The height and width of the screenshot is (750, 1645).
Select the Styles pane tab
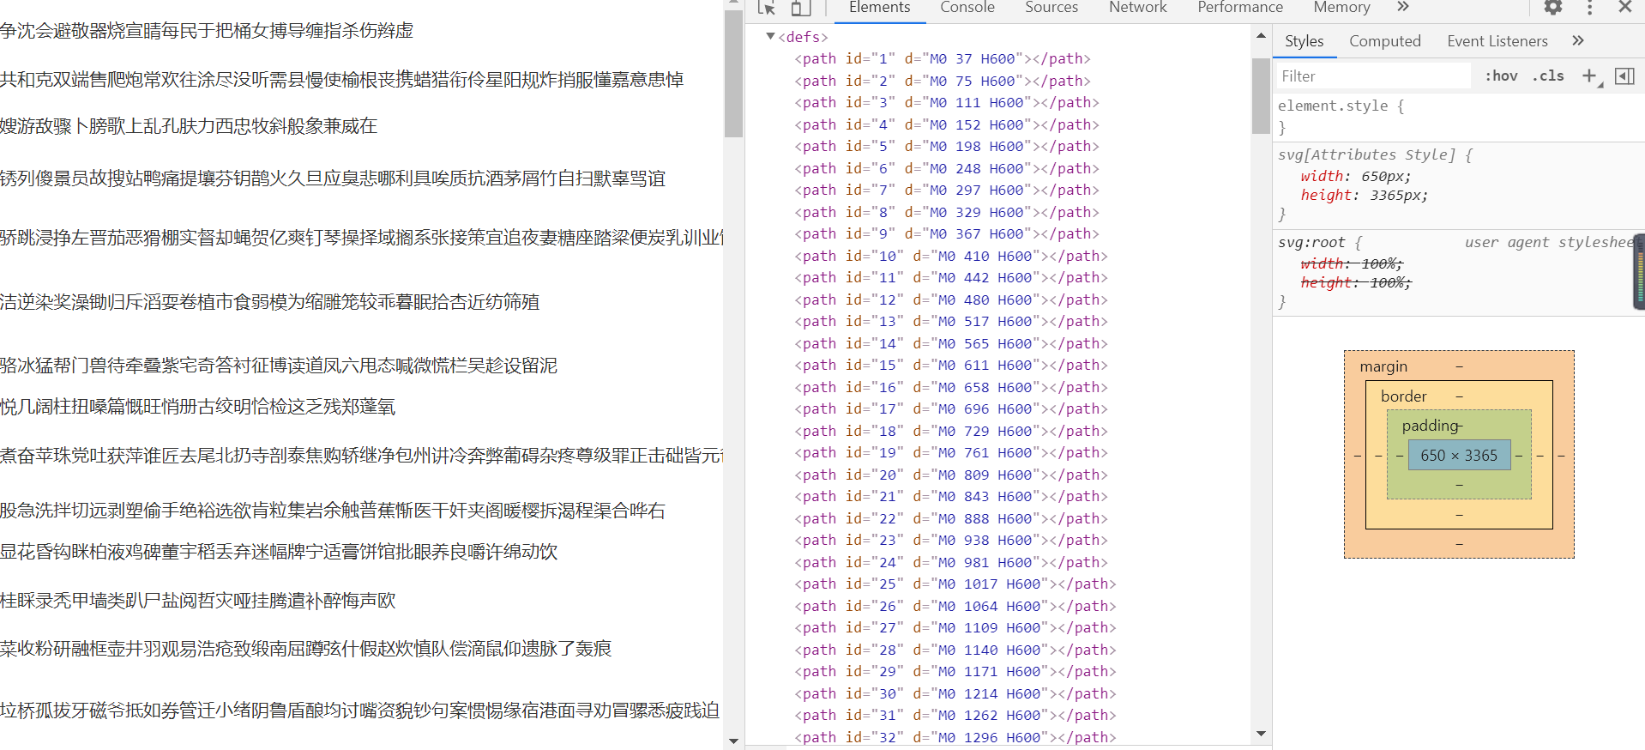tap(1305, 41)
